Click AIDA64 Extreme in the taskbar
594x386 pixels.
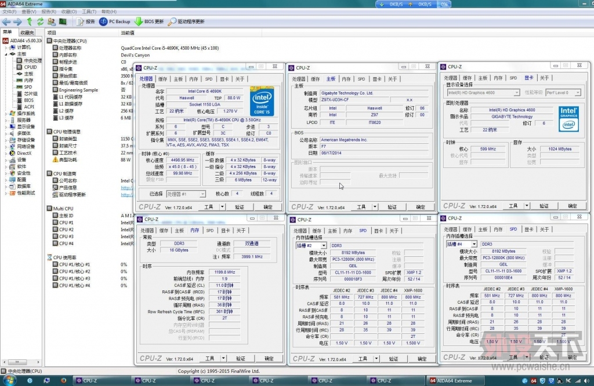454,381
